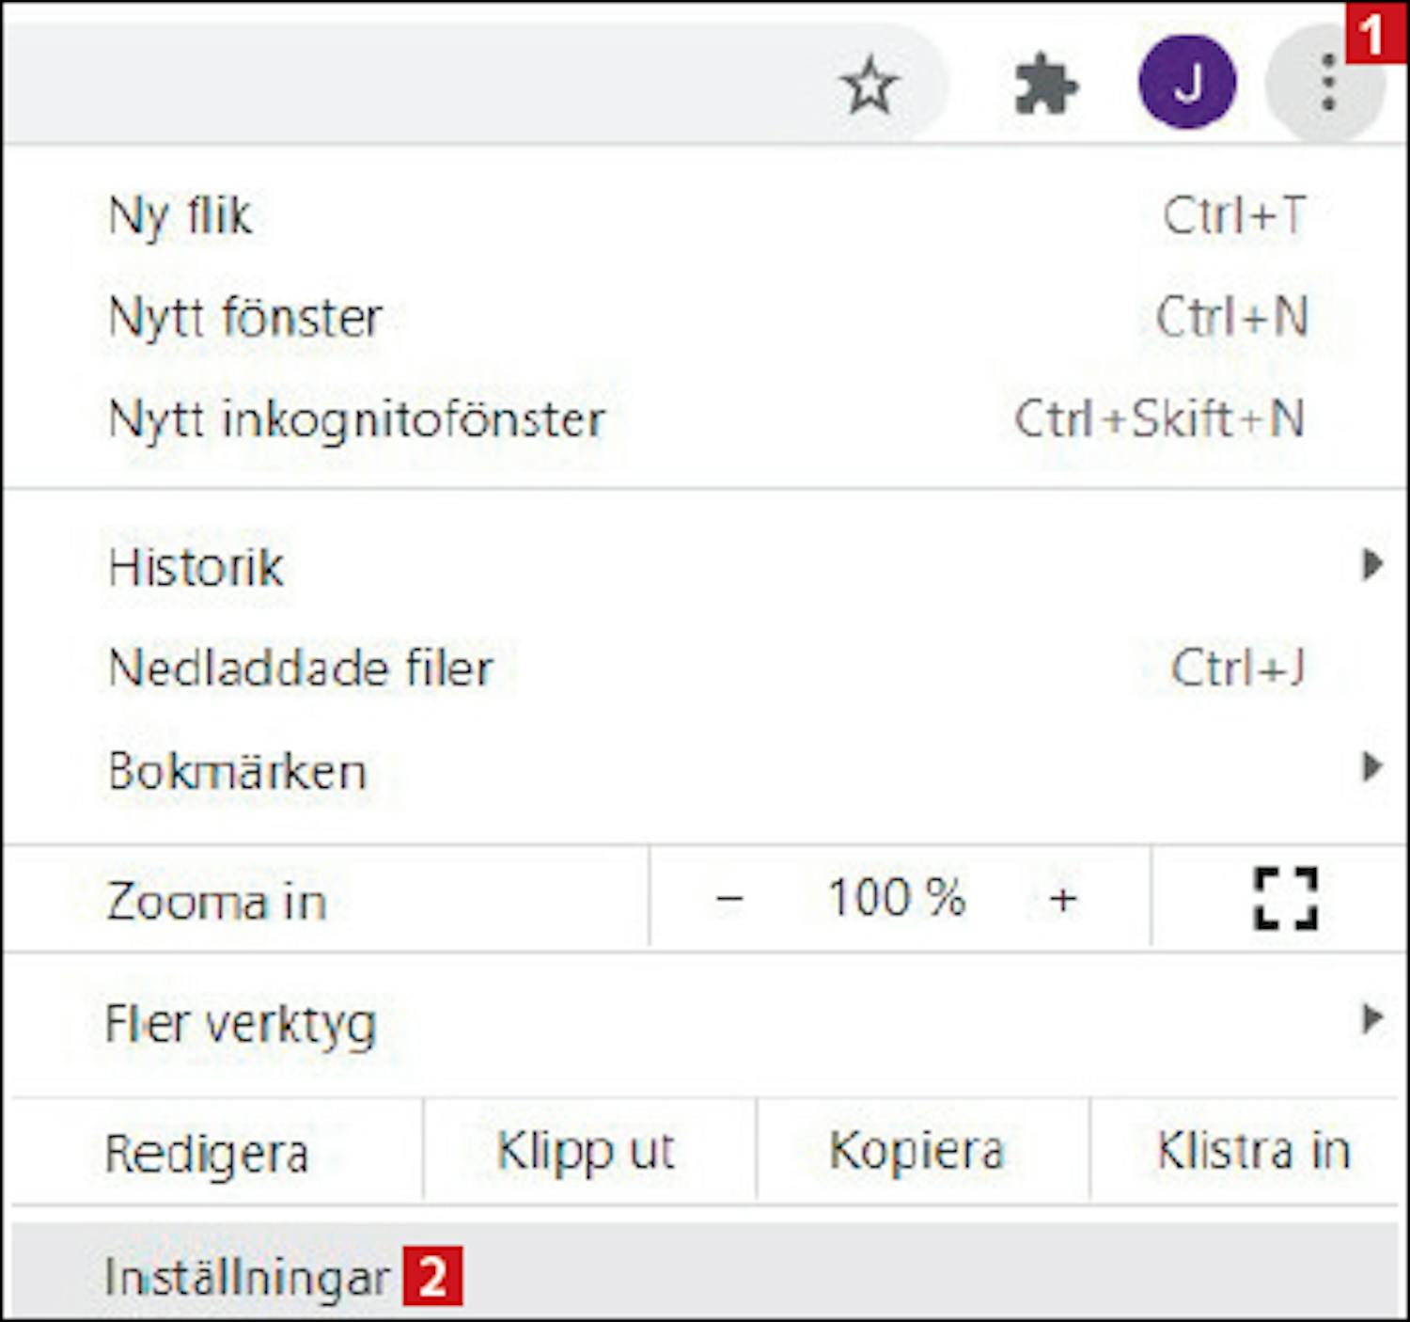Expand the Fler verktyg submenu arrow

[1372, 1018]
